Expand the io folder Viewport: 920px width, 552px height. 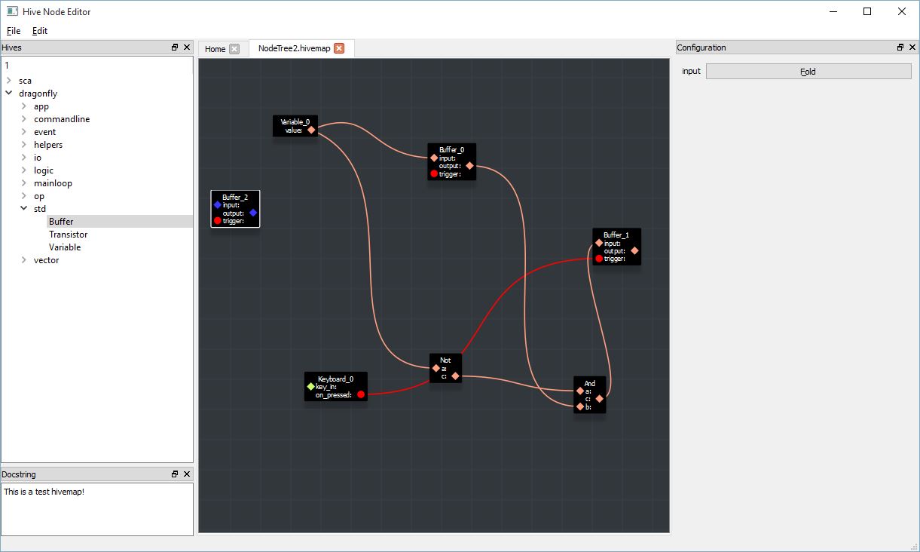[23, 158]
